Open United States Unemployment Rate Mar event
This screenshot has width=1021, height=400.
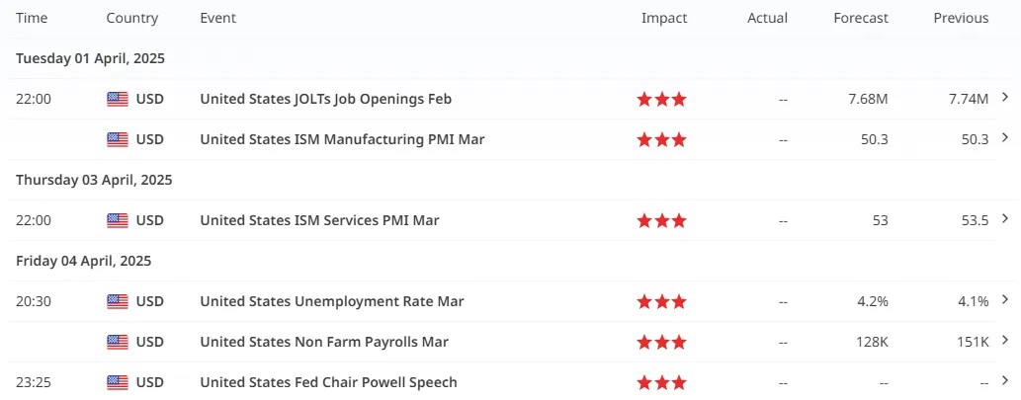(331, 301)
